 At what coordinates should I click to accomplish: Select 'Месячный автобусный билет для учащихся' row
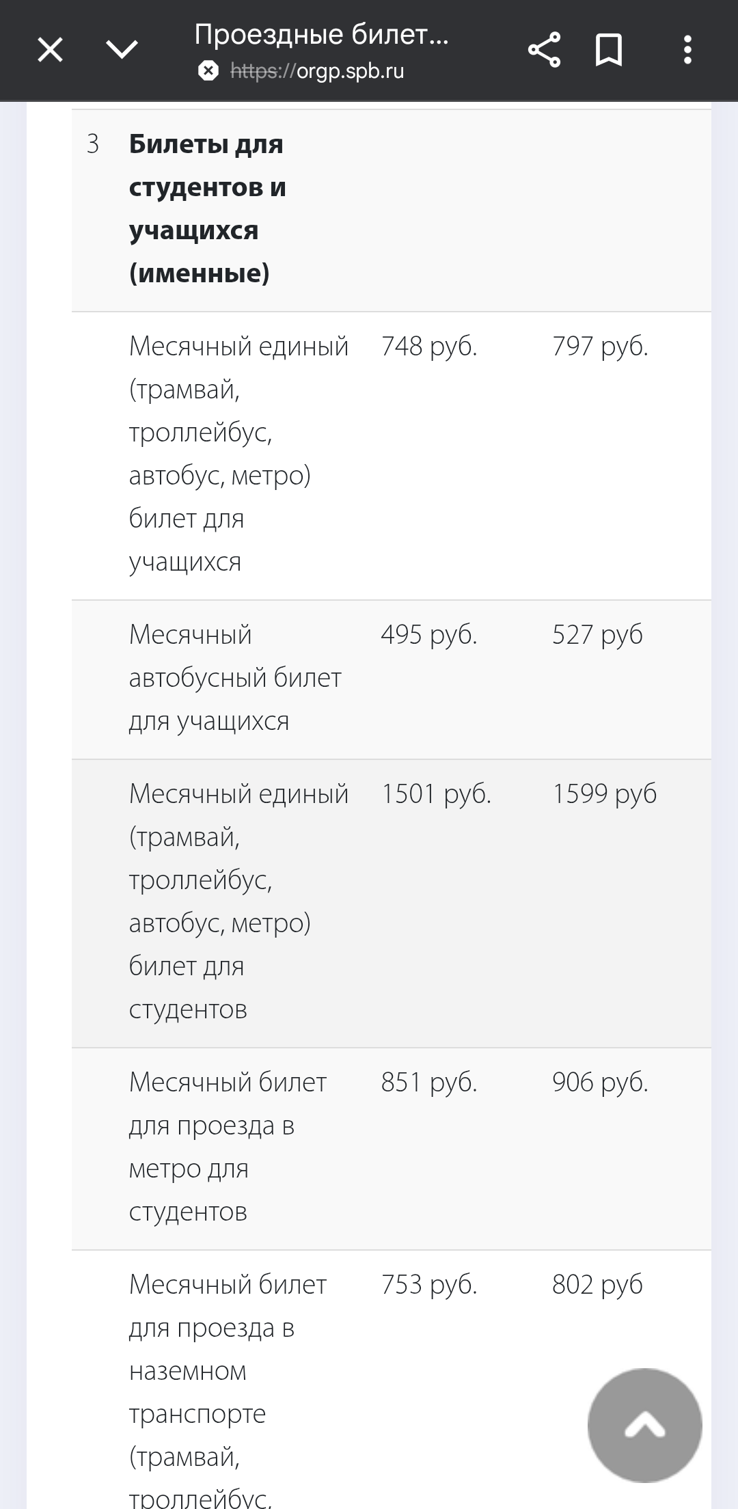pyautogui.click(x=235, y=678)
